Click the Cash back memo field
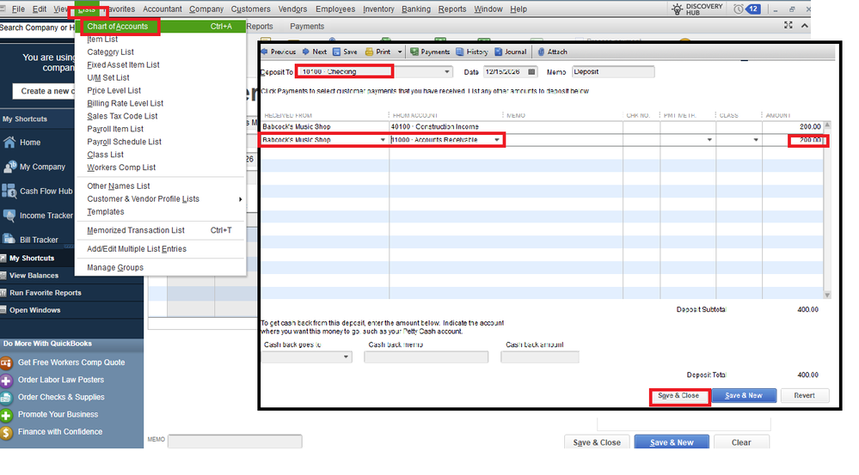The height and width of the screenshot is (475, 859). point(426,357)
